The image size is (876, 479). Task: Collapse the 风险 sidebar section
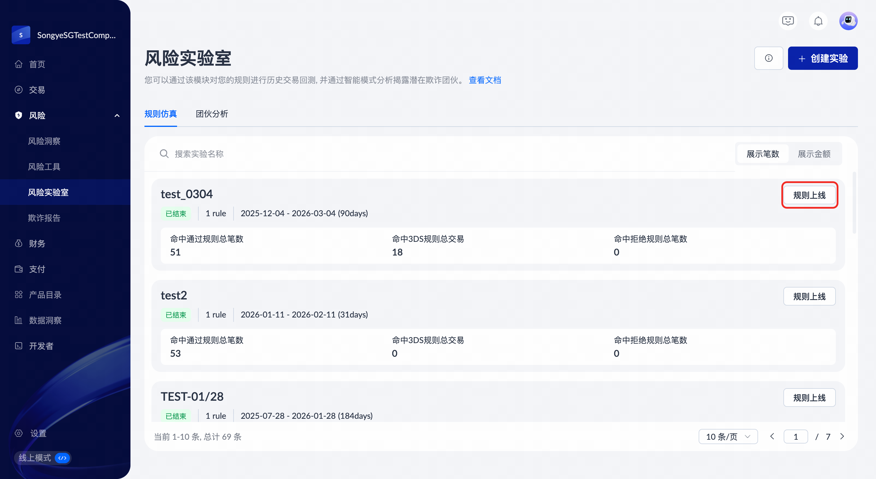tap(117, 116)
